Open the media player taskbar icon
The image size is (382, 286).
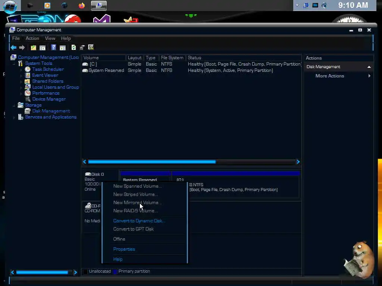47,5
